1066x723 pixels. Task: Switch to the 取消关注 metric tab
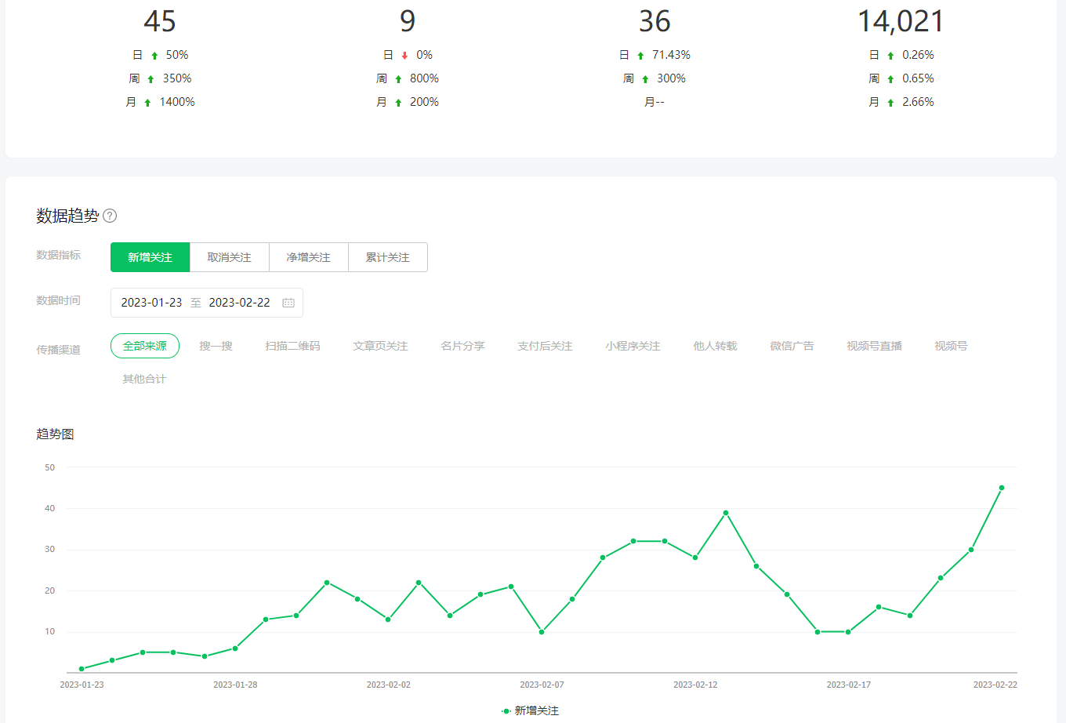point(229,257)
